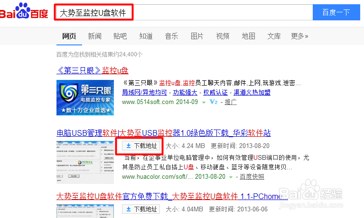
Task: Expand the arrow next to 0514soft.com 2014-09
Action: coord(204,102)
